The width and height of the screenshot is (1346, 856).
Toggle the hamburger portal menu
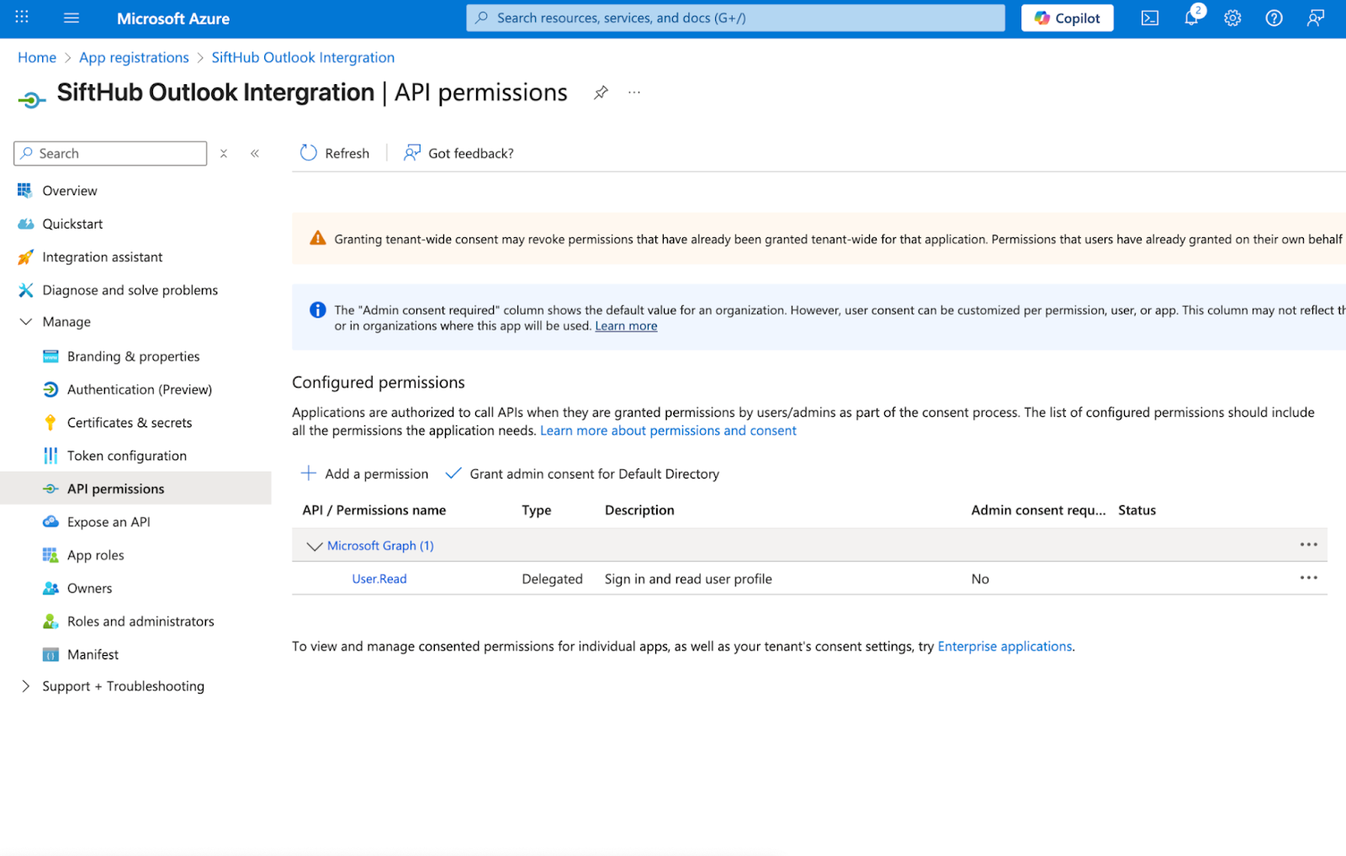pyautogui.click(x=72, y=18)
